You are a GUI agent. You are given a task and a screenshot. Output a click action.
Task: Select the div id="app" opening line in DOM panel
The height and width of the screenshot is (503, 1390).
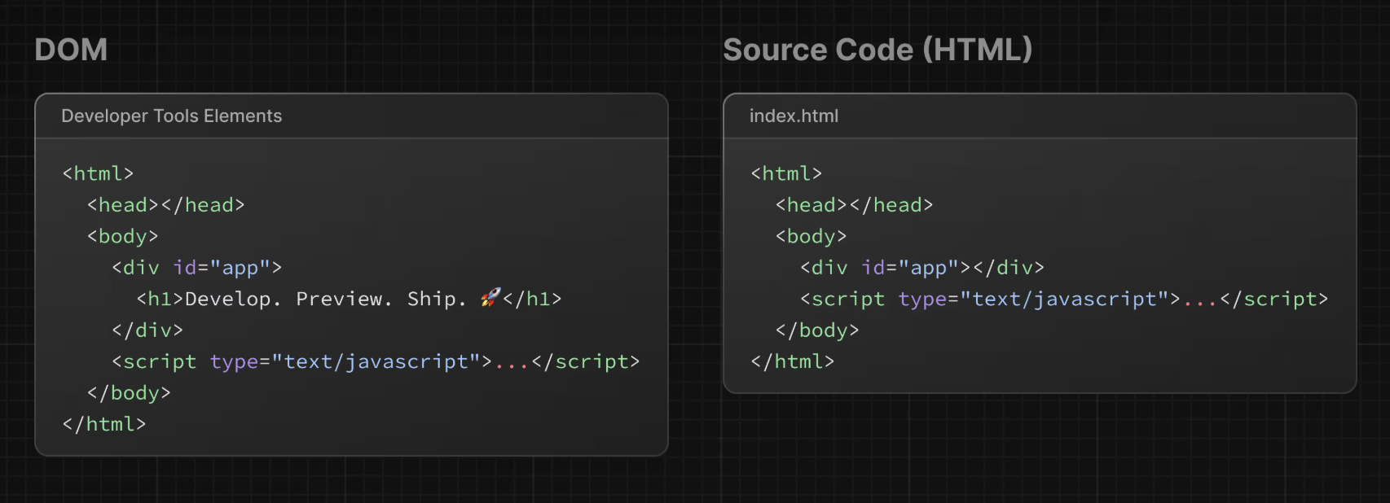(197, 268)
